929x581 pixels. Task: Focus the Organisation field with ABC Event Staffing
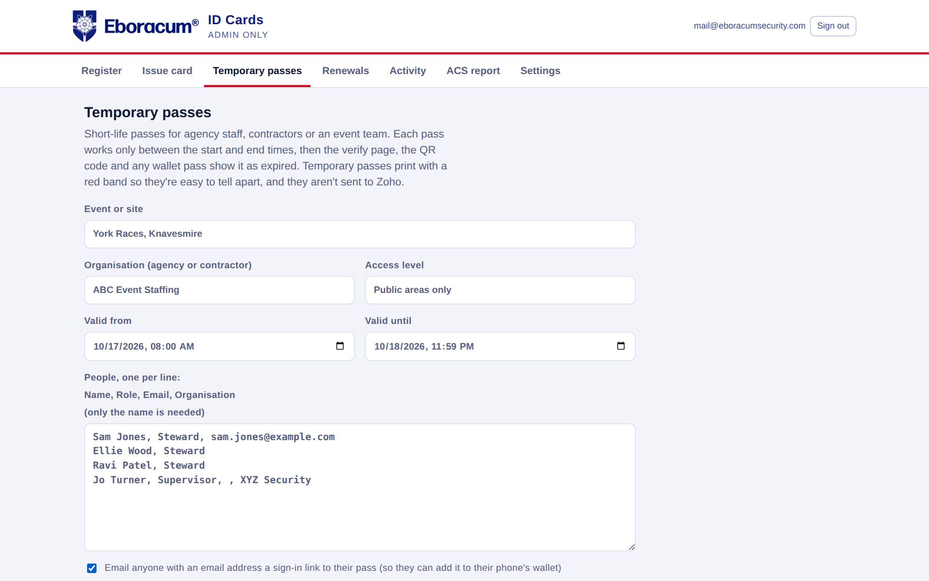(x=220, y=290)
